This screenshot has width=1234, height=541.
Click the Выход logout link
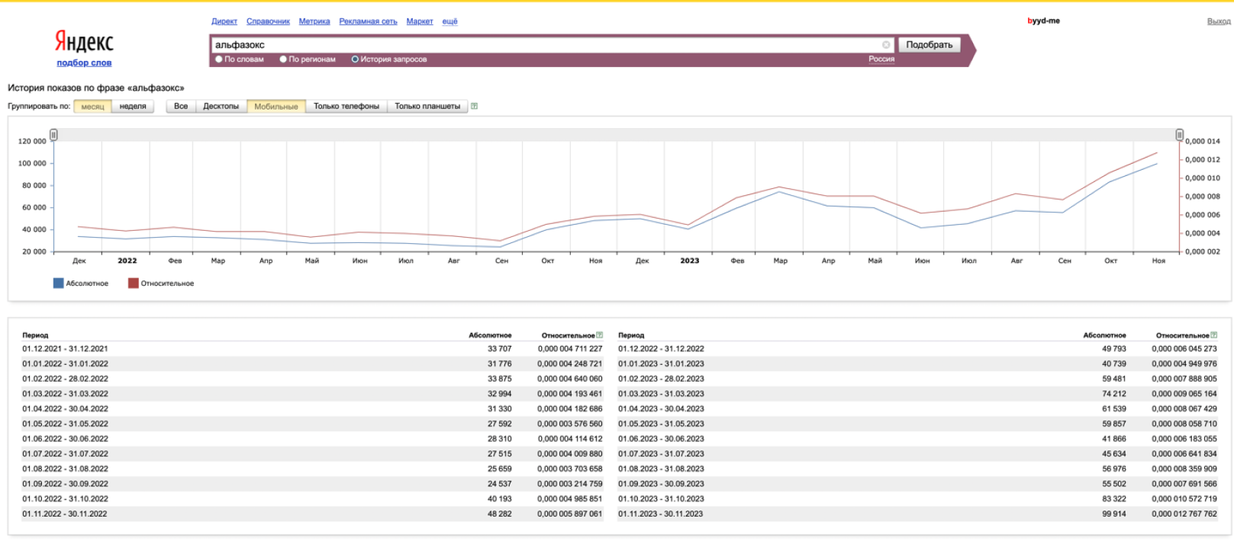tap(1219, 21)
